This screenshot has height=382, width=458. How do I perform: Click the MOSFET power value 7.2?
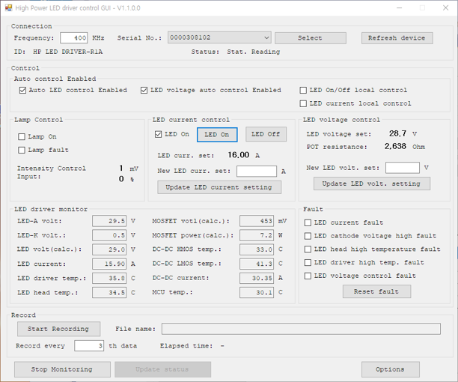click(x=257, y=235)
